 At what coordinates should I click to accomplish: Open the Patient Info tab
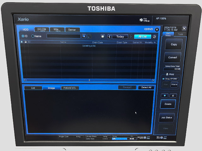click(x=69, y=88)
